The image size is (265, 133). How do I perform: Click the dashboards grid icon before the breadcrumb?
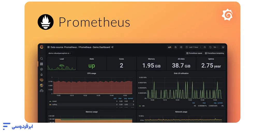[x=48, y=47]
